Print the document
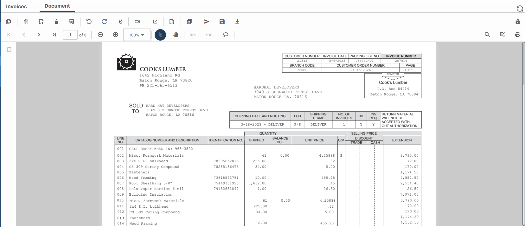 pyautogui.click(x=518, y=35)
